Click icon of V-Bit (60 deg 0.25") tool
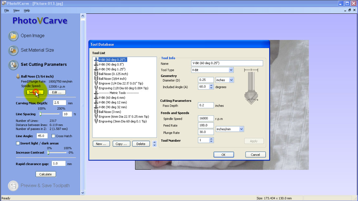 [x=96, y=60]
